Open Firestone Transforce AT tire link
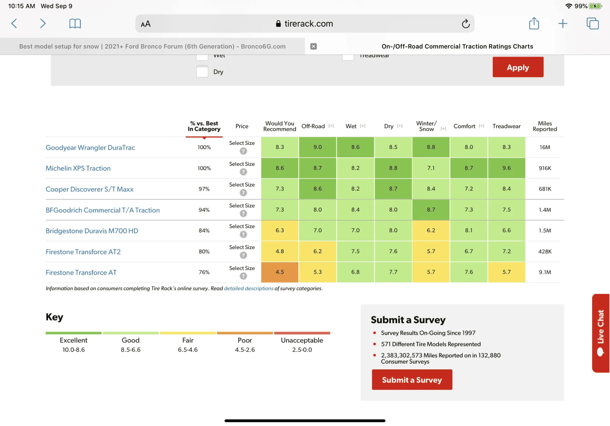Image resolution: width=610 pixels, height=426 pixels. pyautogui.click(x=81, y=272)
